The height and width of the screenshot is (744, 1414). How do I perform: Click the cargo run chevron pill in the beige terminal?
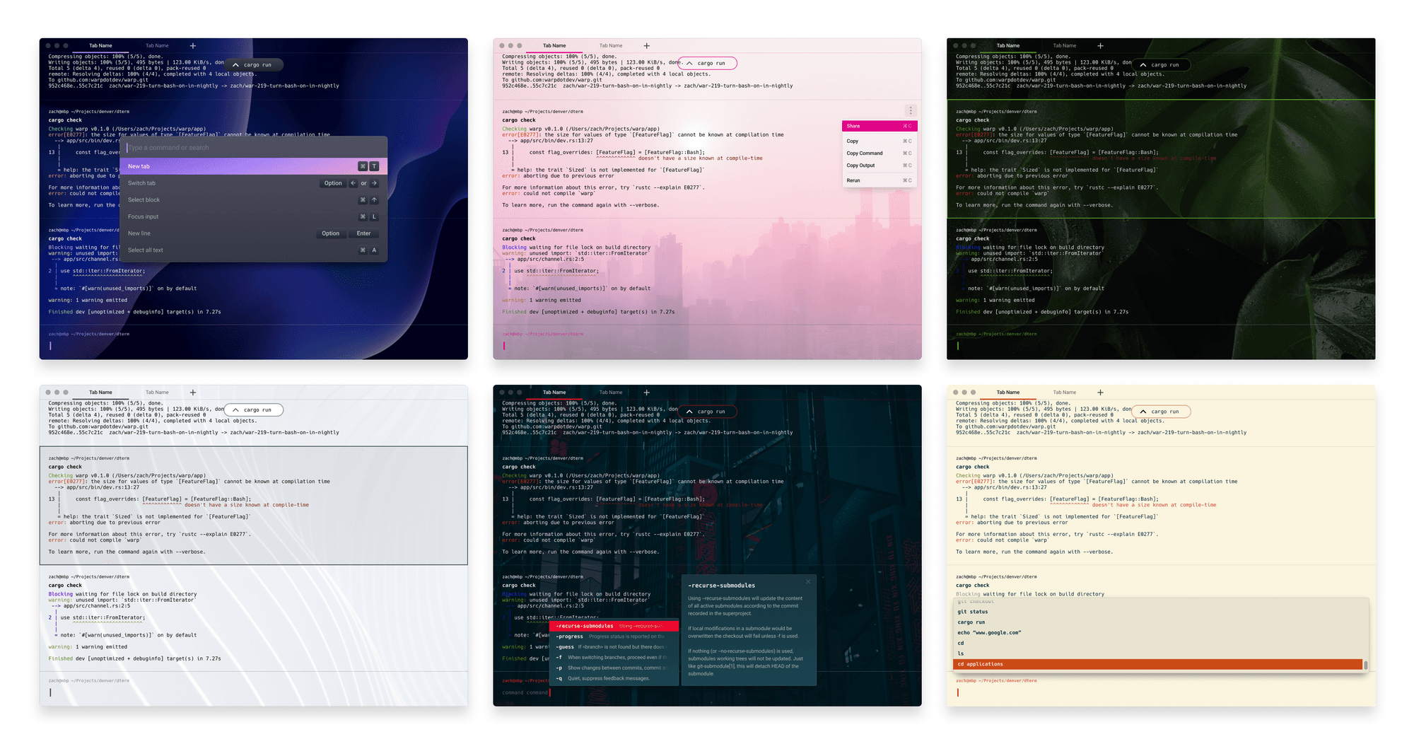point(1160,412)
